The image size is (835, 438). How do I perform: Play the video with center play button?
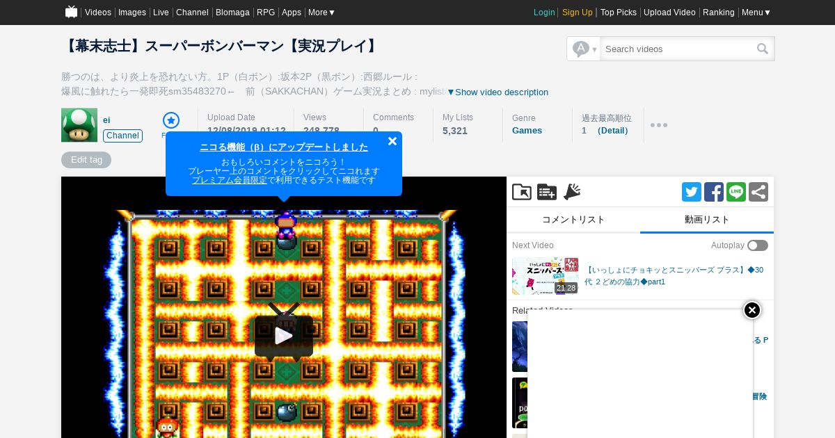pyautogui.click(x=284, y=336)
